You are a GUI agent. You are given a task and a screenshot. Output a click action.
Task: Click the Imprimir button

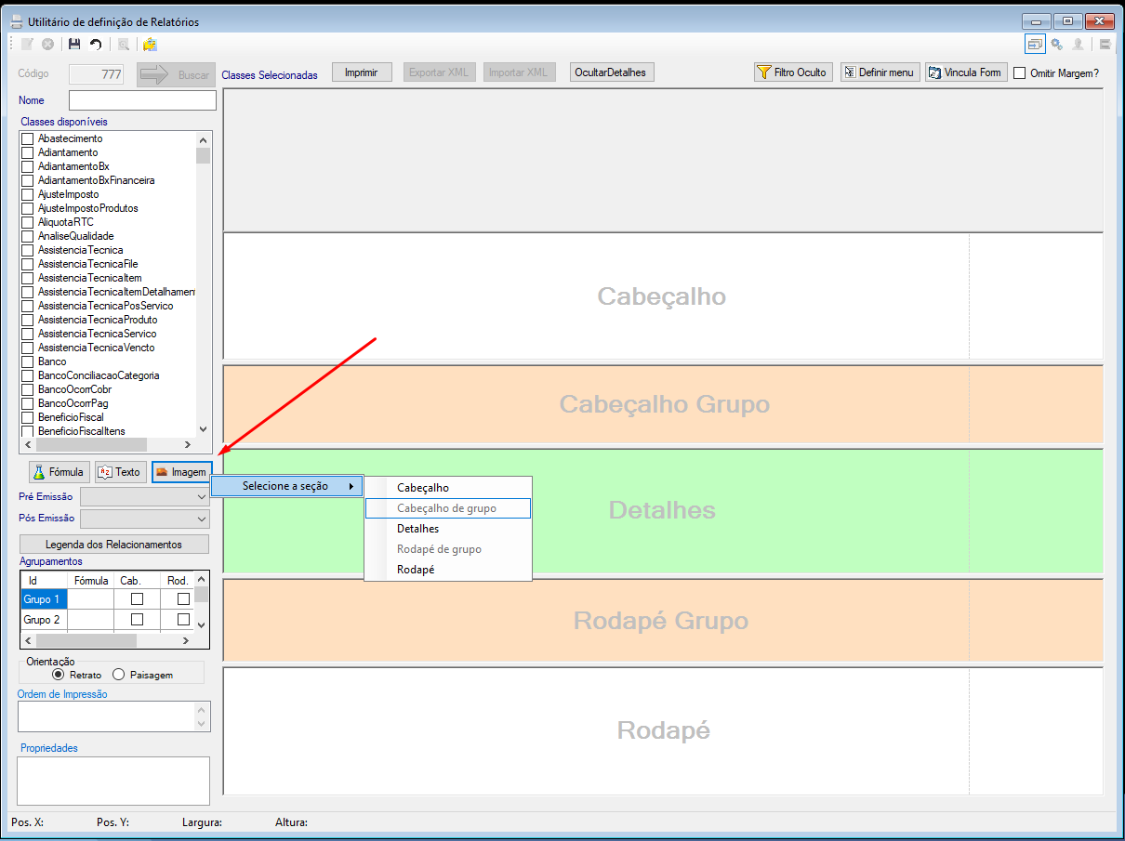[362, 72]
